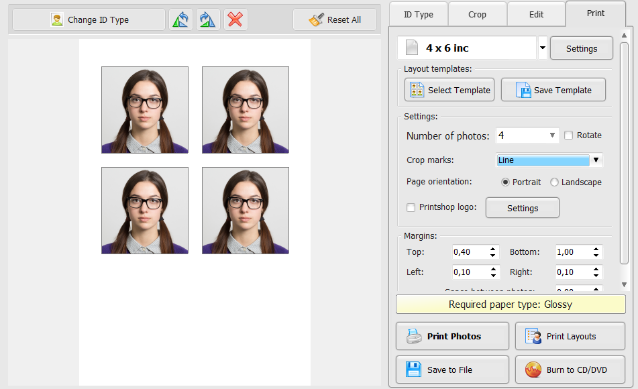Click the Burn to CD/DVD button
The width and height of the screenshot is (638, 389).
(570, 370)
